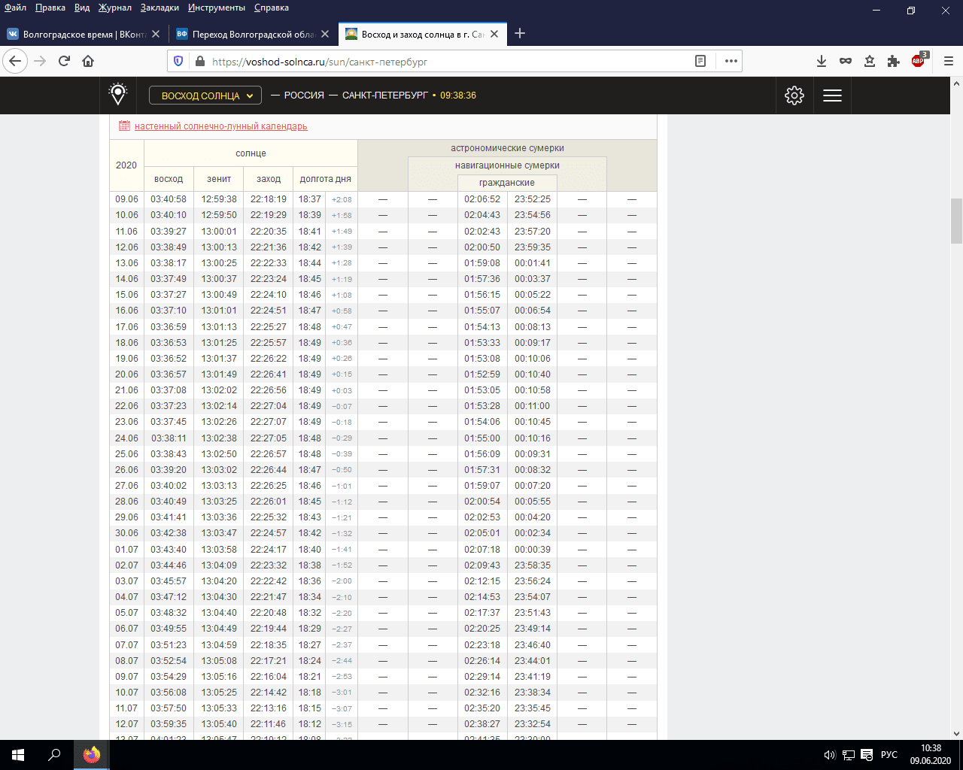This screenshot has width=963, height=770.
Task: Open page actions three-dot menu
Action: [x=731, y=61]
